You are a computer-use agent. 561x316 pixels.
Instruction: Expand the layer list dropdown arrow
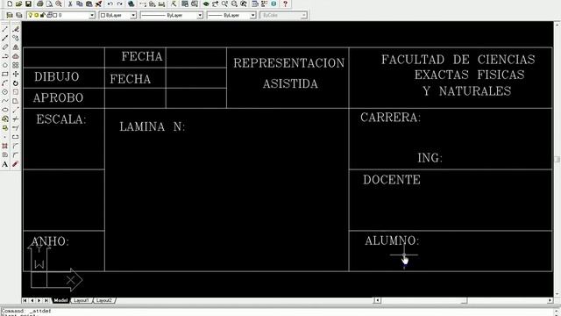92,15
